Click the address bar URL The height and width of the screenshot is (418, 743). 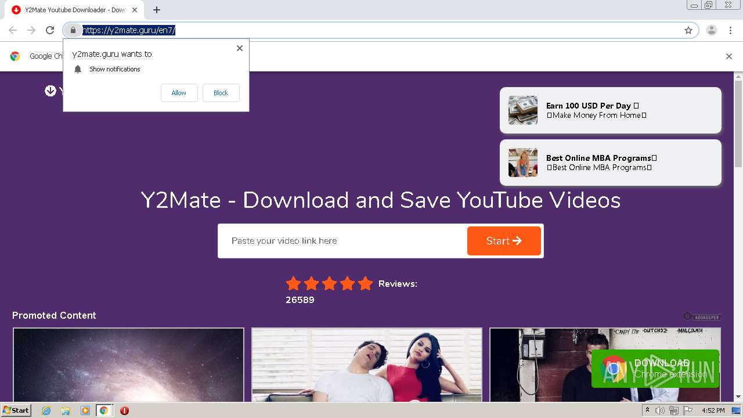(x=129, y=30)
